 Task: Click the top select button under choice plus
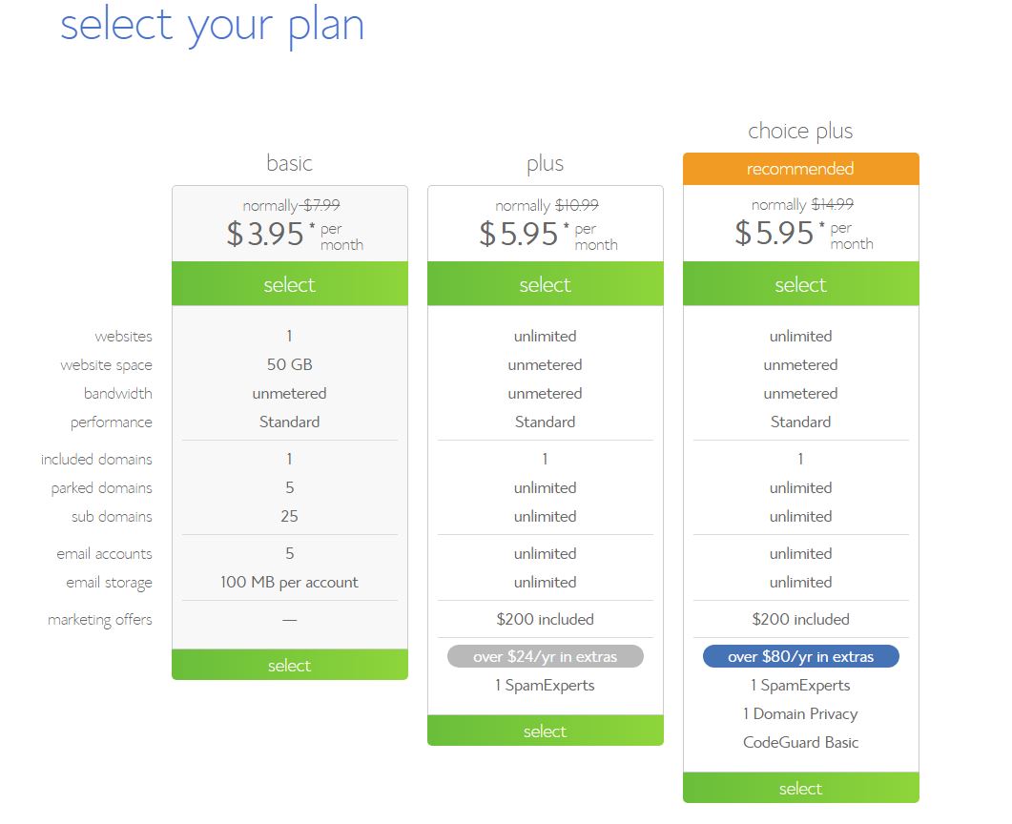pos(800,284)
